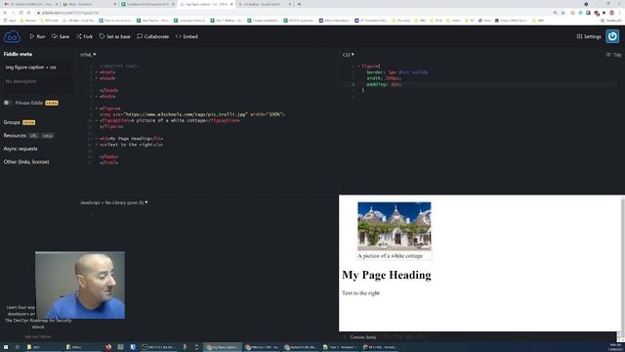Close the img figure caption tab
Viewport: 625px width, 352px height.
tap(231, 4)
